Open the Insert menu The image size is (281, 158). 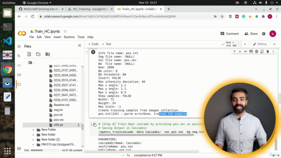coord(58,37)
